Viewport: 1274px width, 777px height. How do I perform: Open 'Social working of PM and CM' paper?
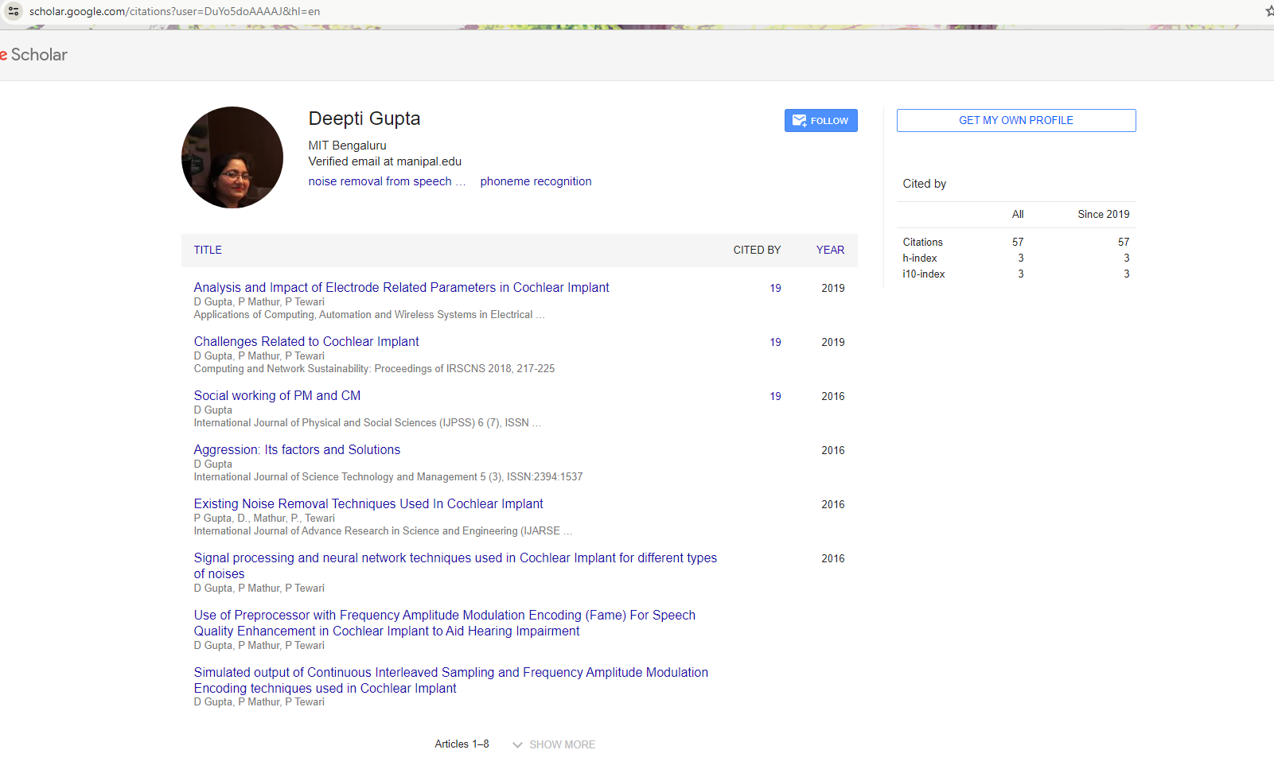click(x=277, y=395)
